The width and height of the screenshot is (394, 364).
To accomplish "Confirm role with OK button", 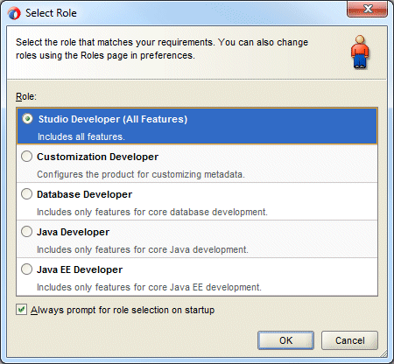I will 285,340.
